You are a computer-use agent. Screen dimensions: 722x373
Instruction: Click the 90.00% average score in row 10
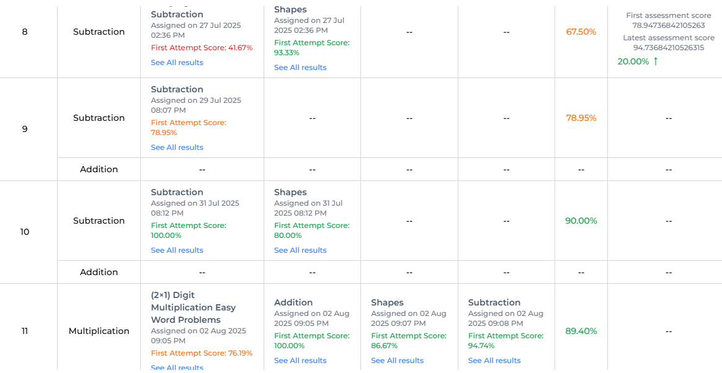click(x=581, y=221)
